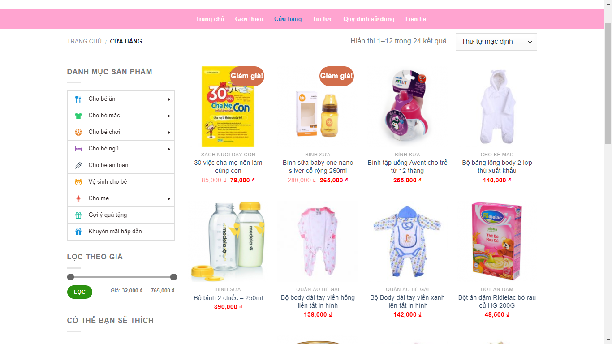
Task: Click the green LỌC filter button
Action: click(x=80, y=292)
